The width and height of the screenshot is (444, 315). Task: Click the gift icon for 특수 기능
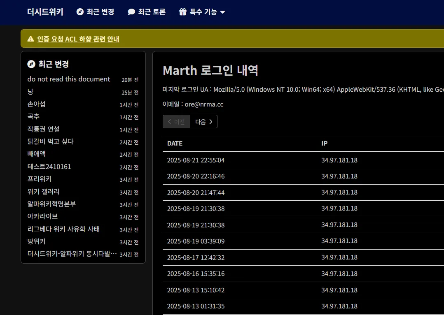183,12
